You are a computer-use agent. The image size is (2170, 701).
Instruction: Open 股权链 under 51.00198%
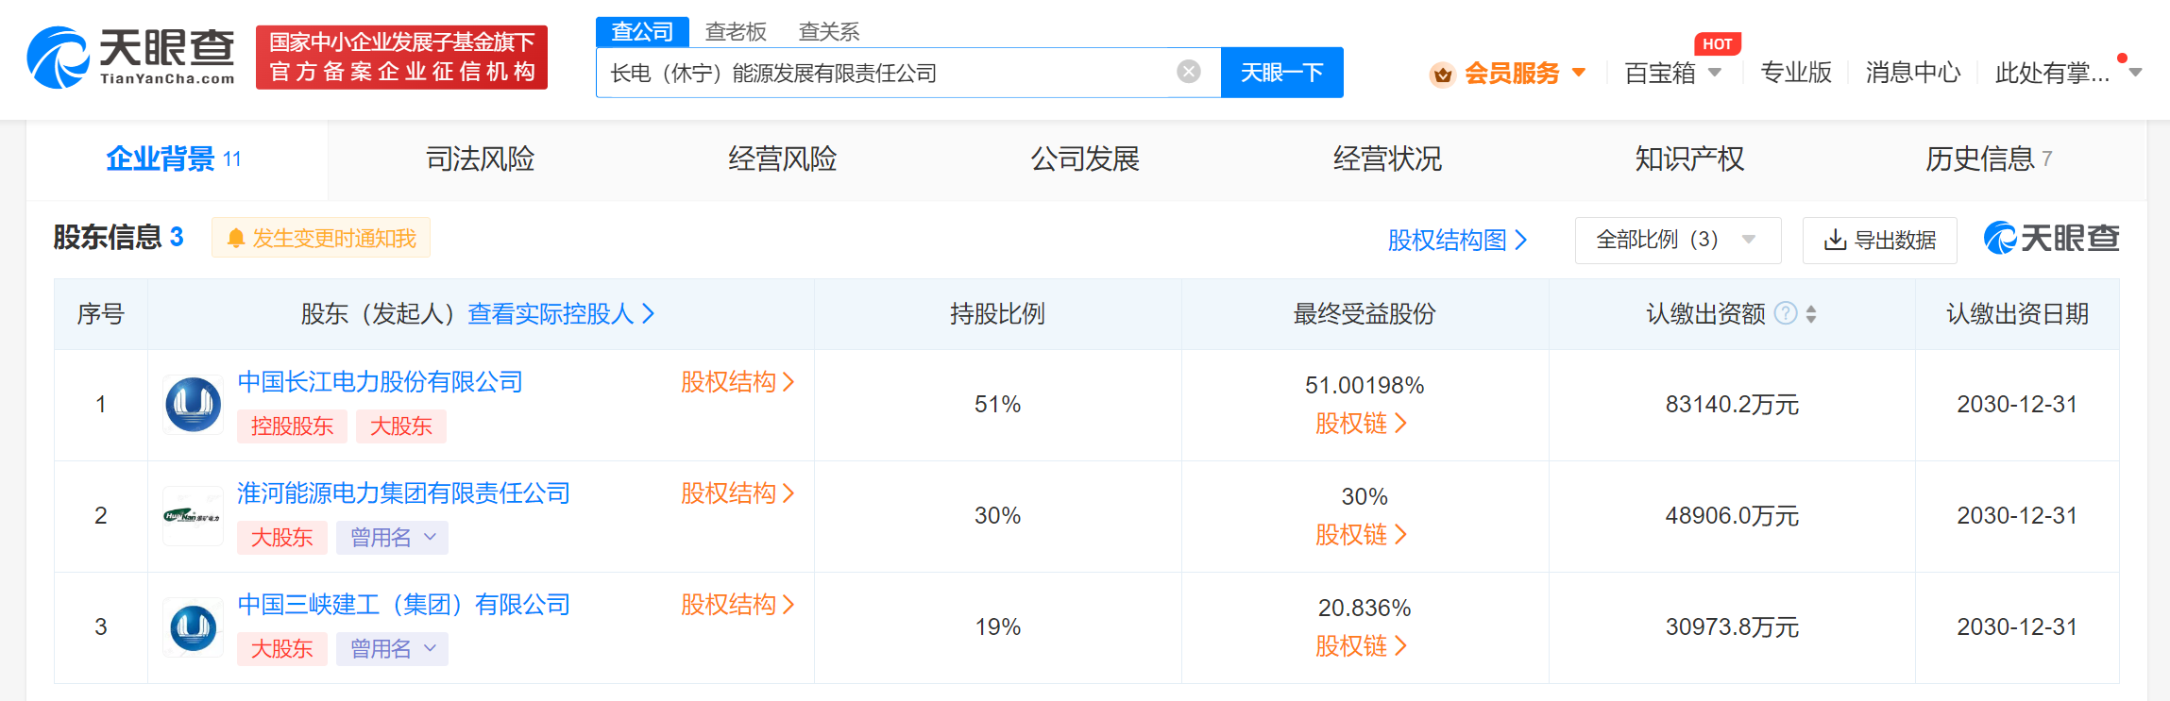(1361, 424)
